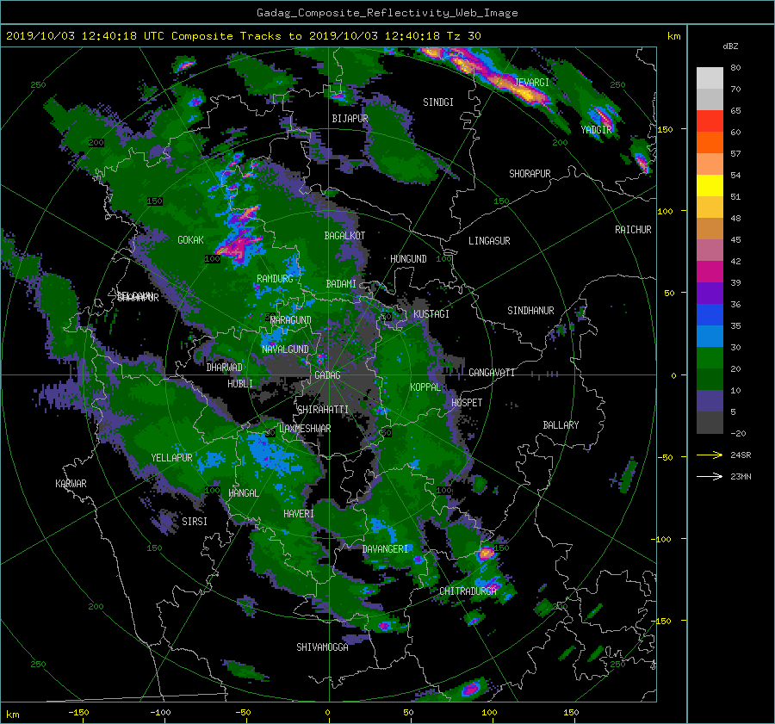Click the pink 42-45 dBZ legend swatch
Image resolution: width=775 pixels, height=724 pixels.
click(x=710, y=251)
